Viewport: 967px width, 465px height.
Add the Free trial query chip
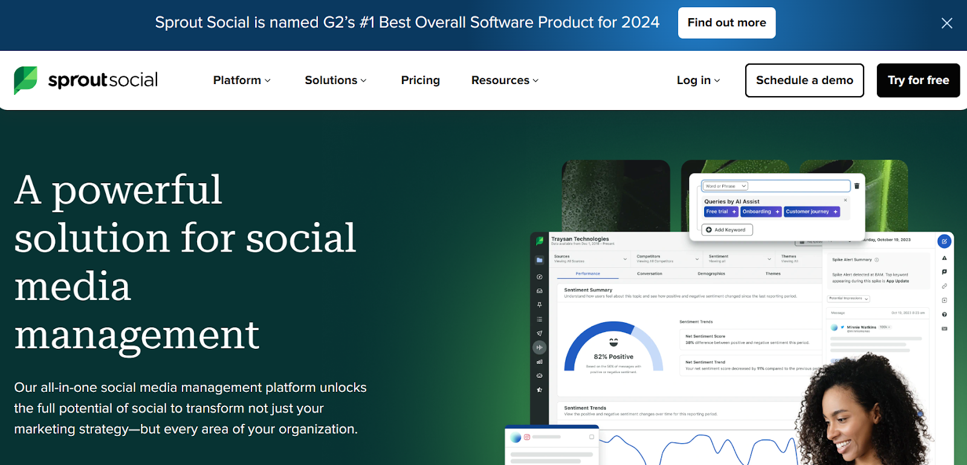click(721, 212)
